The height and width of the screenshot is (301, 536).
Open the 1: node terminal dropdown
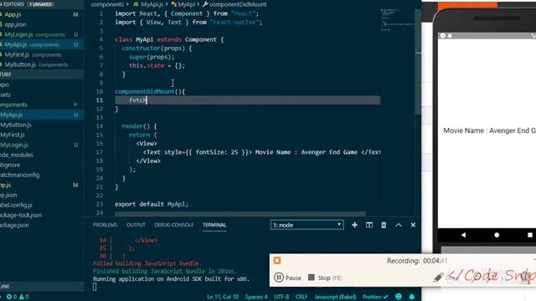(307, 225)
